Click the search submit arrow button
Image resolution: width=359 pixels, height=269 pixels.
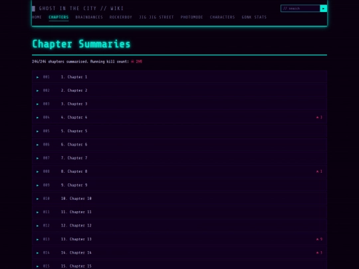(x=323, y=9)
